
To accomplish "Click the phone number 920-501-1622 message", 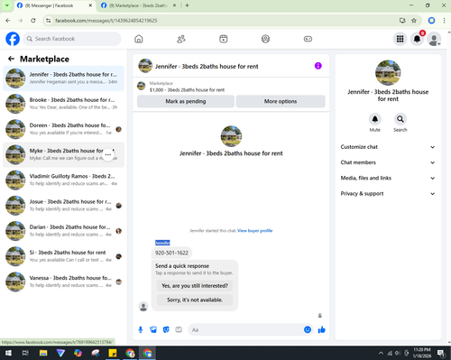I will point(171,253).
